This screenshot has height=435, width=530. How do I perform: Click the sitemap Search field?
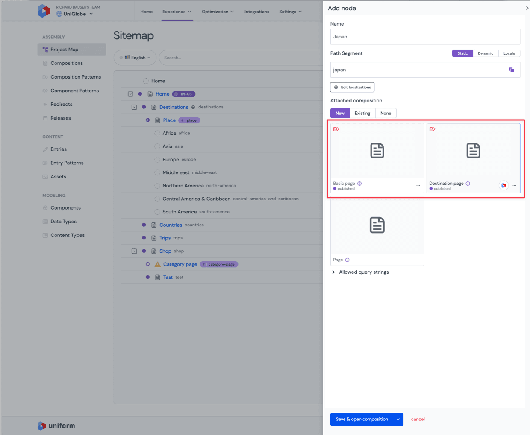coord(240,58)
